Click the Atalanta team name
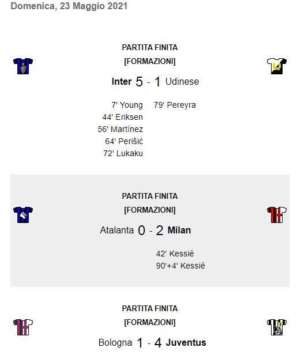The height and width of the screenshot is (359, 297). point(117,230)
